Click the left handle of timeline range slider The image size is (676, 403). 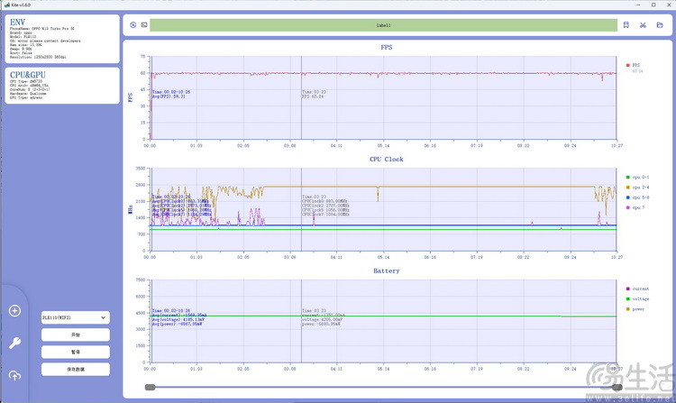pyautogui.click(x=150, y=388)
